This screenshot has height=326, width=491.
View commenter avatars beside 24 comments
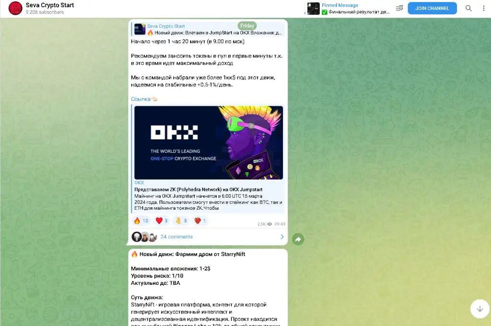pyautogui.click(x=144, y=237)
